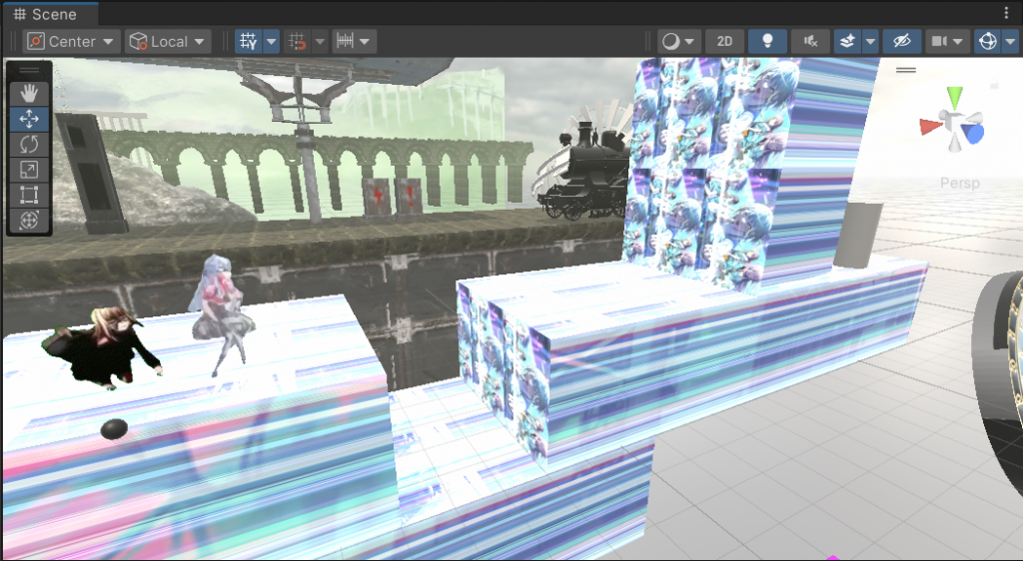The width and height of the screenshot is (1023, 561).
Task: Click the blue Z axis gizmo cone
Action: [973, 134]
